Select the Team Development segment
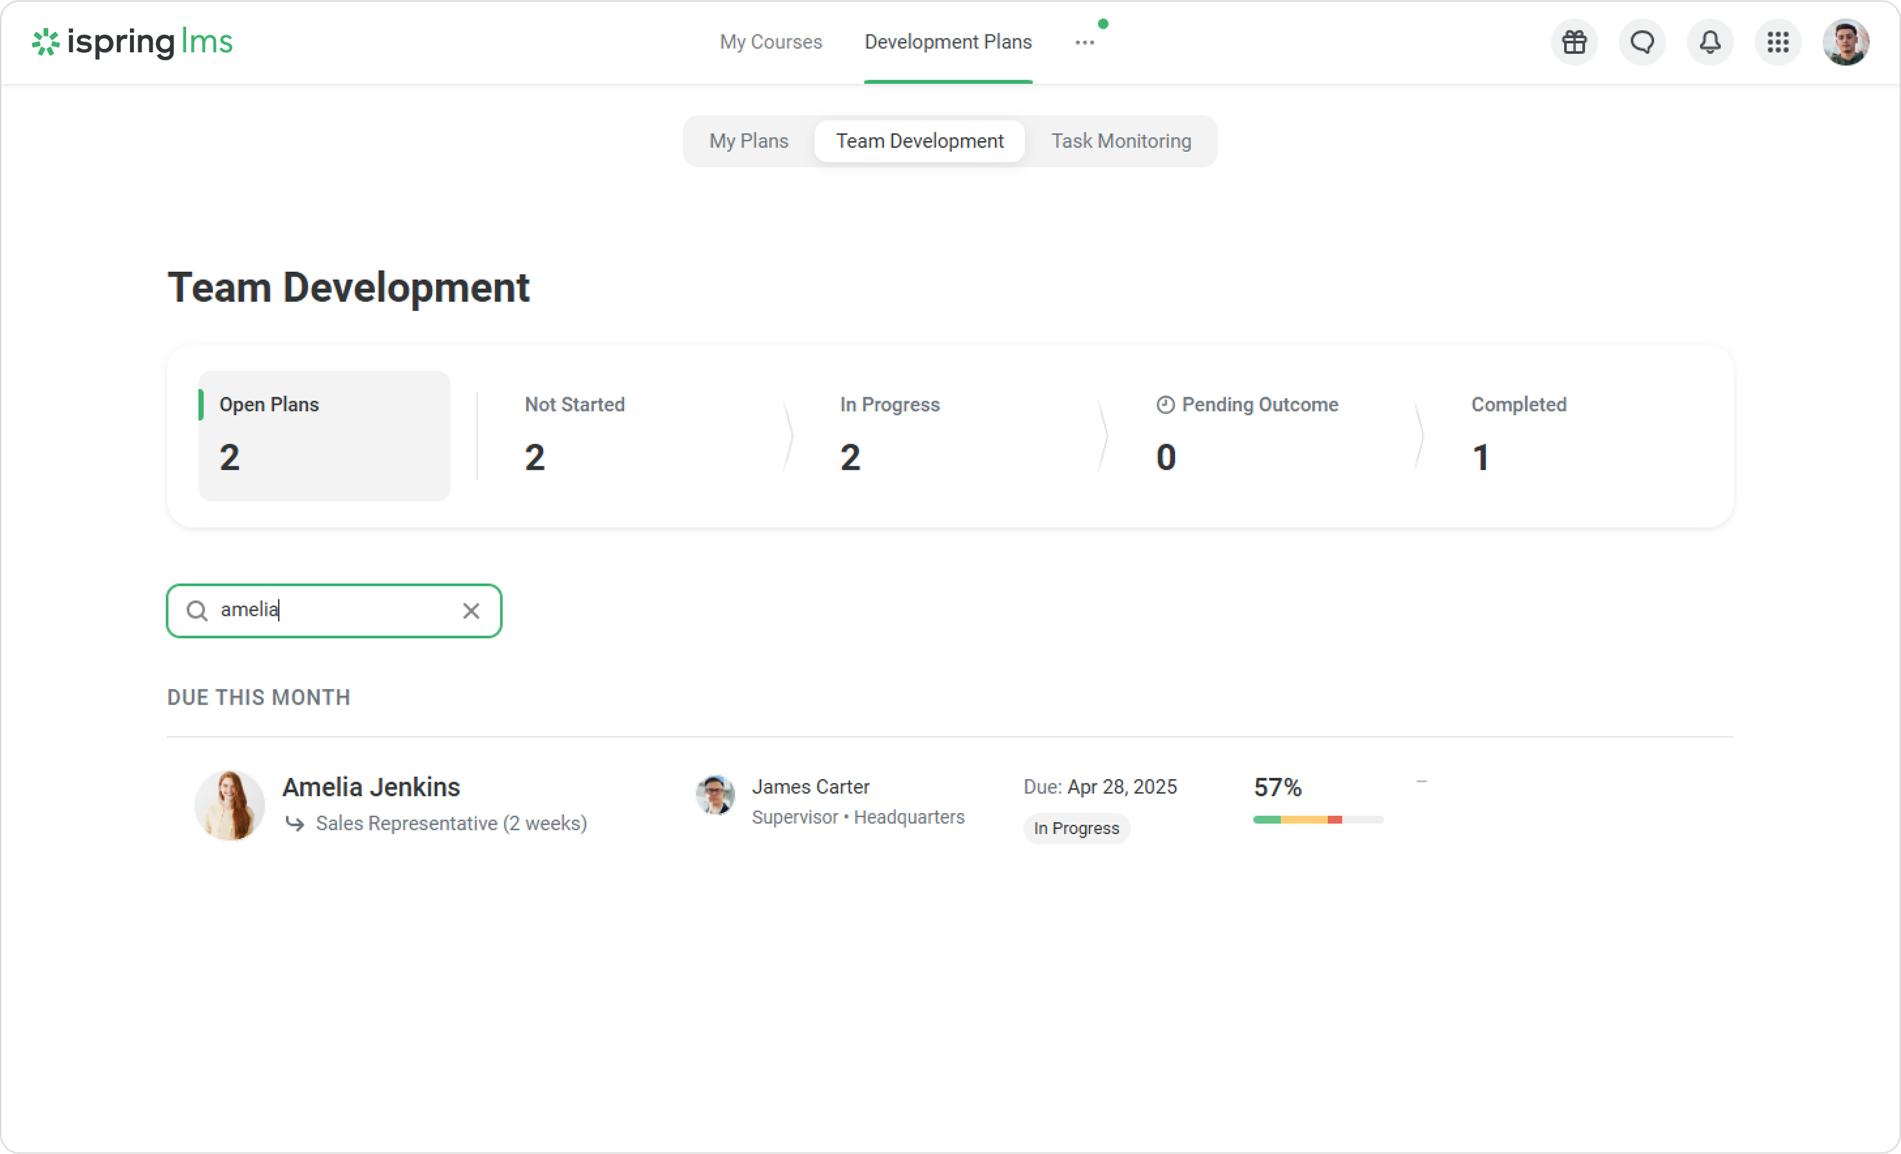 click(x=919, y=141)
